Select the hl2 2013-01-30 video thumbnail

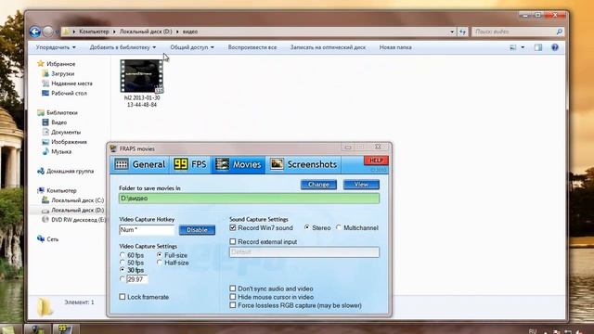click(x=142, y=76)
